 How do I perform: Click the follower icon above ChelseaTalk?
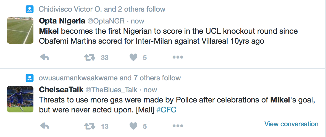coord(29,78)
